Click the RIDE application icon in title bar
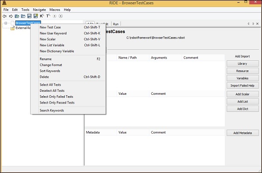The image size is (262, 173). (x=4, y=3)
